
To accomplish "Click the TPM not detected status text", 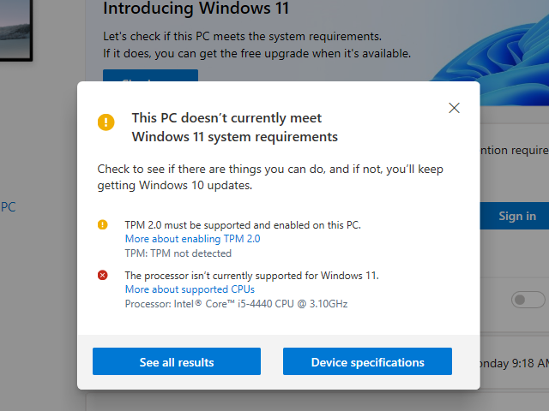I will pyautogui.click(x=178, y=253).
